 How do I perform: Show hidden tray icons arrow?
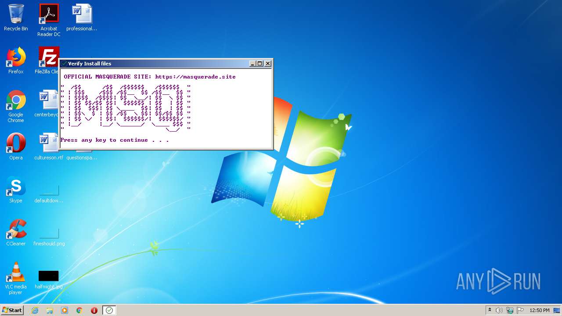click(490, 310)
